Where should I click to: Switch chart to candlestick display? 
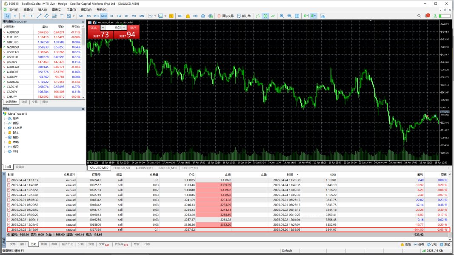(265, 16)
